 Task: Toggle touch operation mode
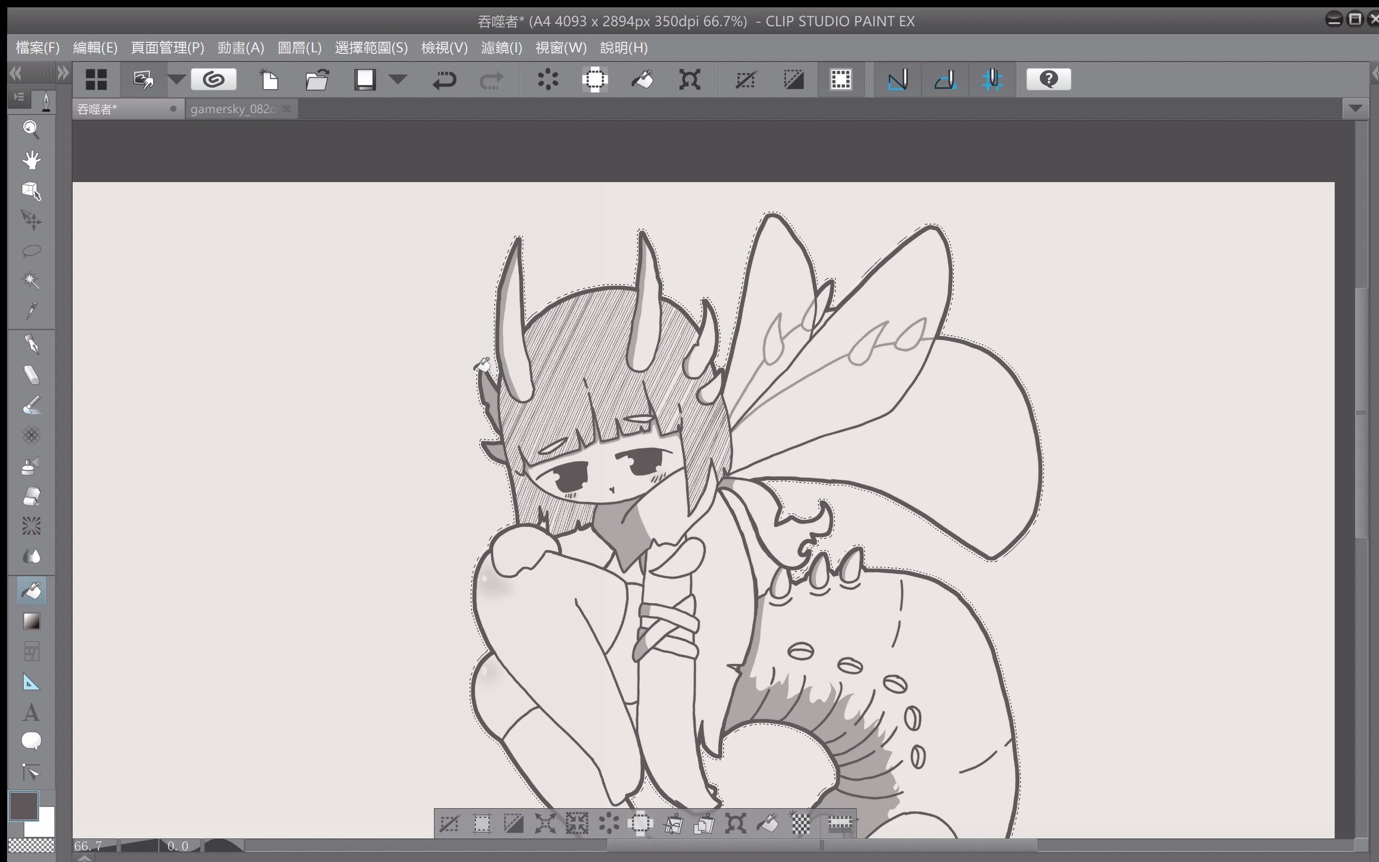(144, 79)
